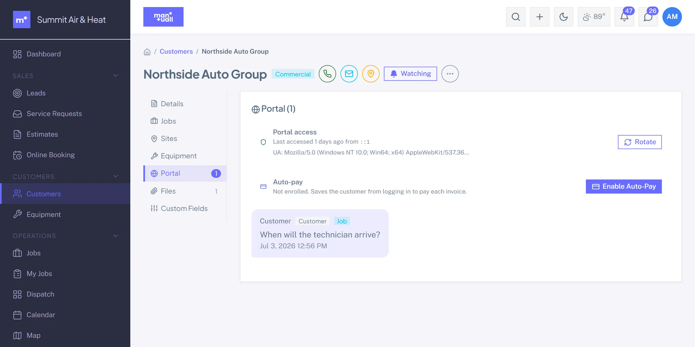Collapse the SALES section chevron
Viewport: 695px width, 347px height.
116,75
